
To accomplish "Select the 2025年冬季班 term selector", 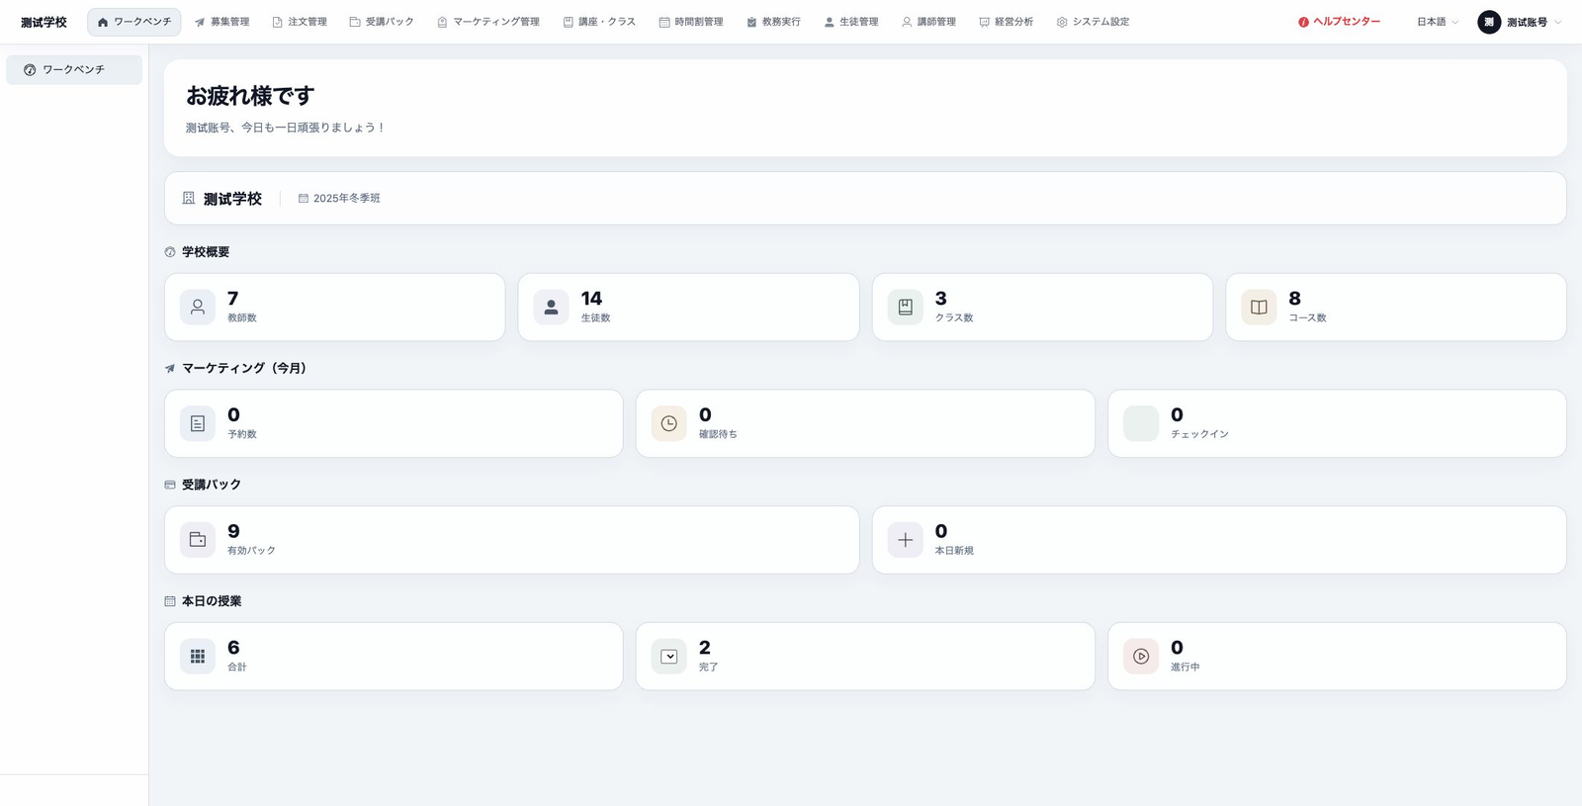I will tap(339, 198).
